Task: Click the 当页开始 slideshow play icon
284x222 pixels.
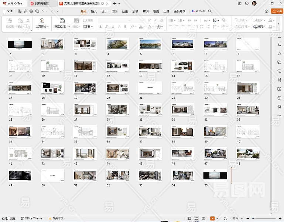Action: (42, 21)
